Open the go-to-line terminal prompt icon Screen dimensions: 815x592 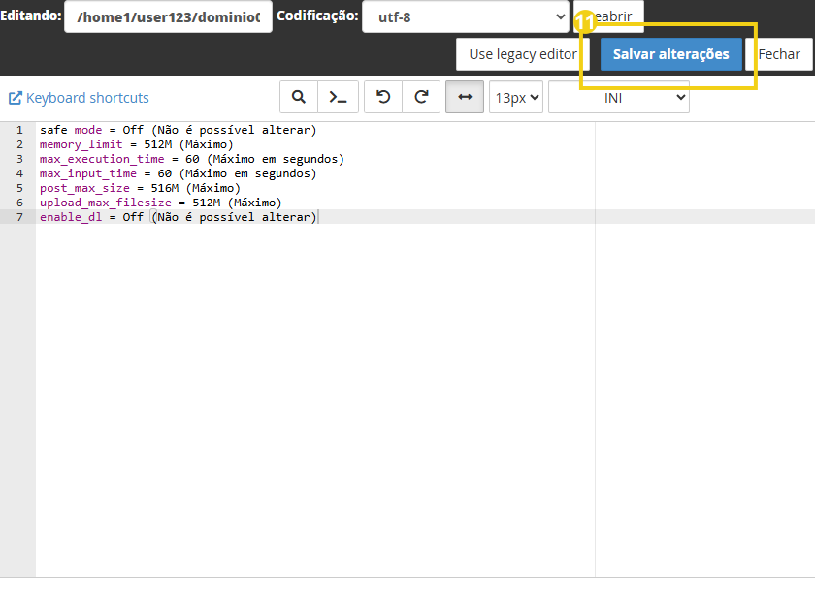point(338,97)
